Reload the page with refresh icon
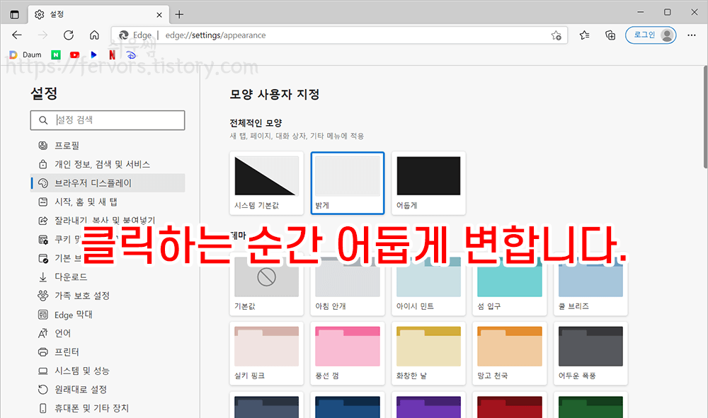Screen dimensions: 708x418 coord(68,35)
